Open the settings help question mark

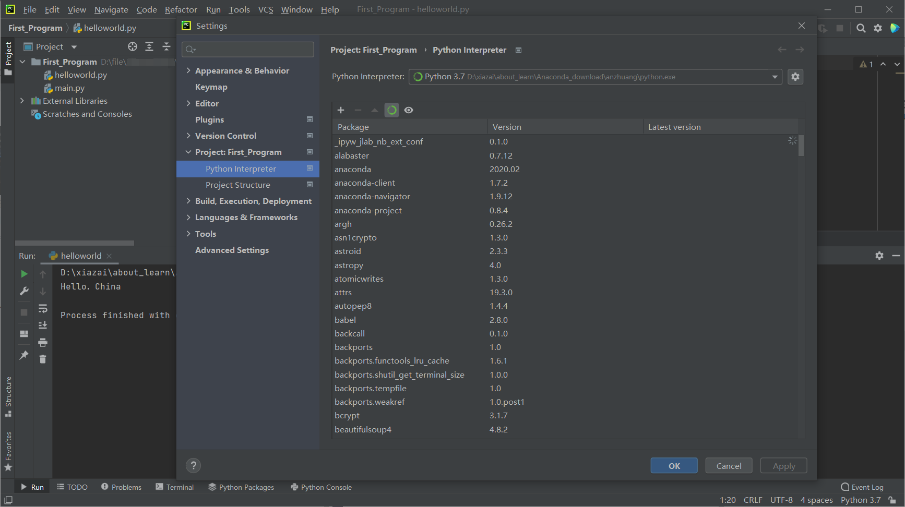coord(193,465)
